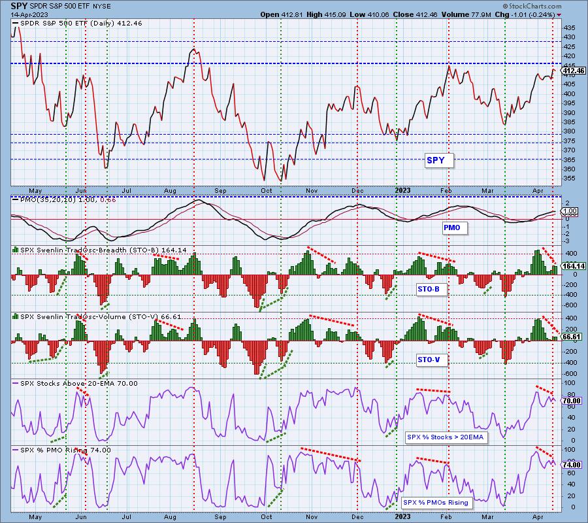The width and height of the screenshot is (588, 523).
Task: Click the 74.00 value tag
Action: point(572,465)
